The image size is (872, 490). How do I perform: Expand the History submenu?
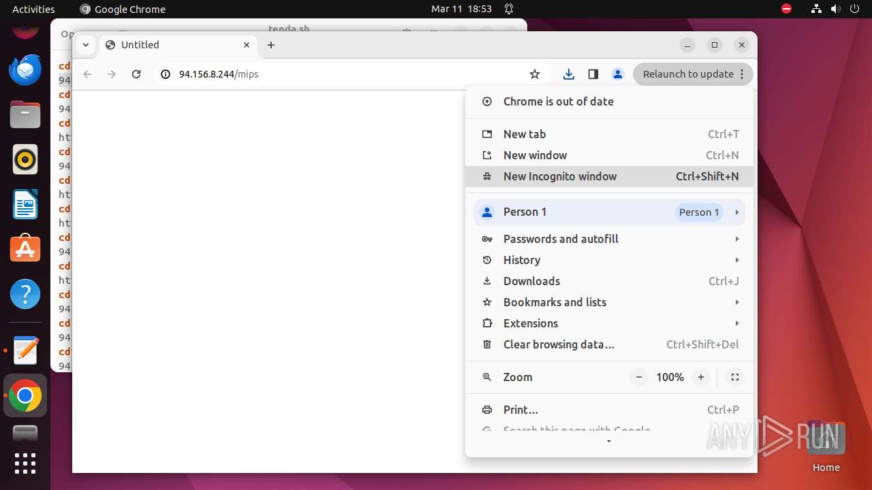pos(610,260)
